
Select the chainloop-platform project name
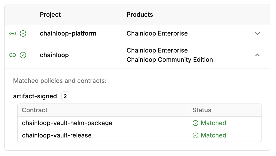tap(68, 33)
